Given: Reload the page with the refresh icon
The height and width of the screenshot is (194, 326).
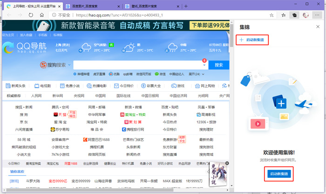Looking at the screenshot, I should [31, 15].
